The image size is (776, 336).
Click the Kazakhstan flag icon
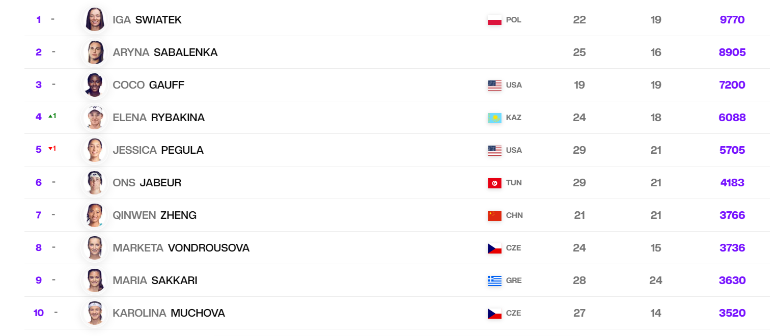494,118
